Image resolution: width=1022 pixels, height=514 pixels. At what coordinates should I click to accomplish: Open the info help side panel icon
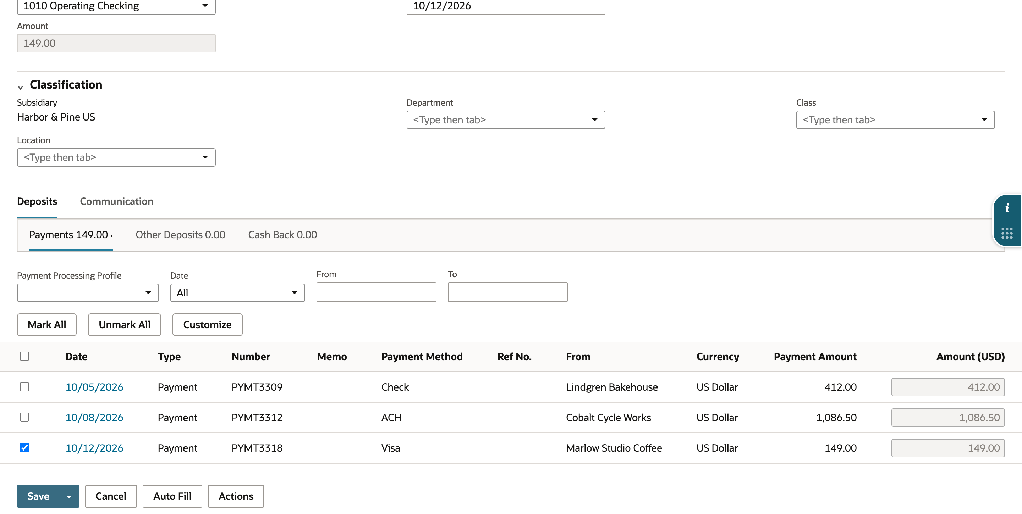click(1007, 208)
